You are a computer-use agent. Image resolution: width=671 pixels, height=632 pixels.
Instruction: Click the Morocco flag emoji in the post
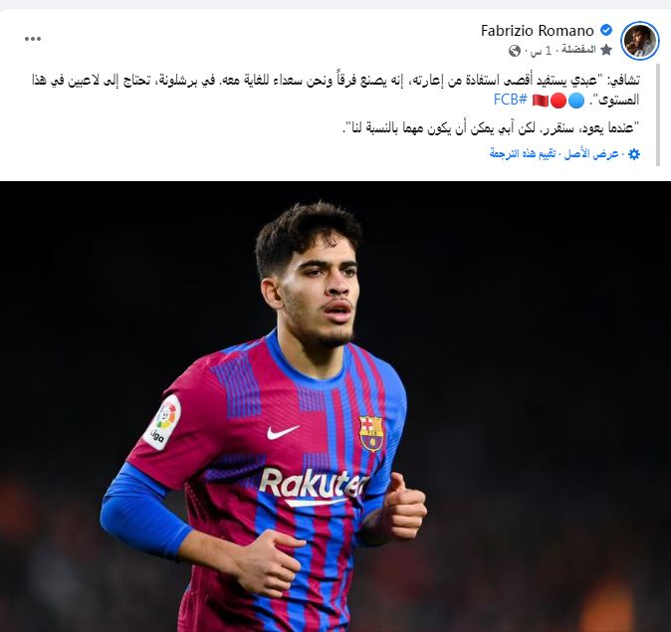(x=541, y=101)
